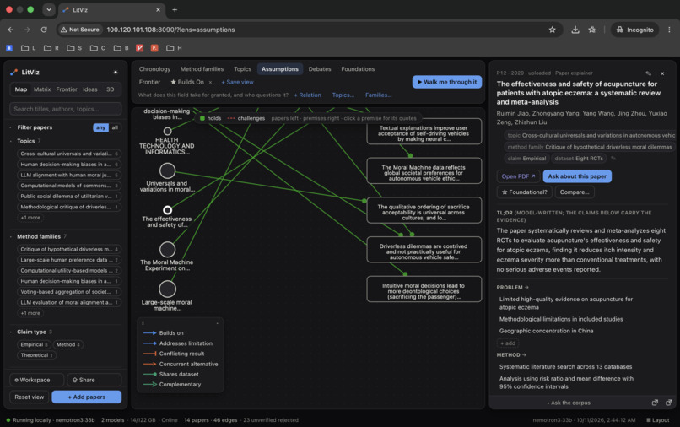
Task: Open browser downloads icon
Action: click(x=575, y=30)
